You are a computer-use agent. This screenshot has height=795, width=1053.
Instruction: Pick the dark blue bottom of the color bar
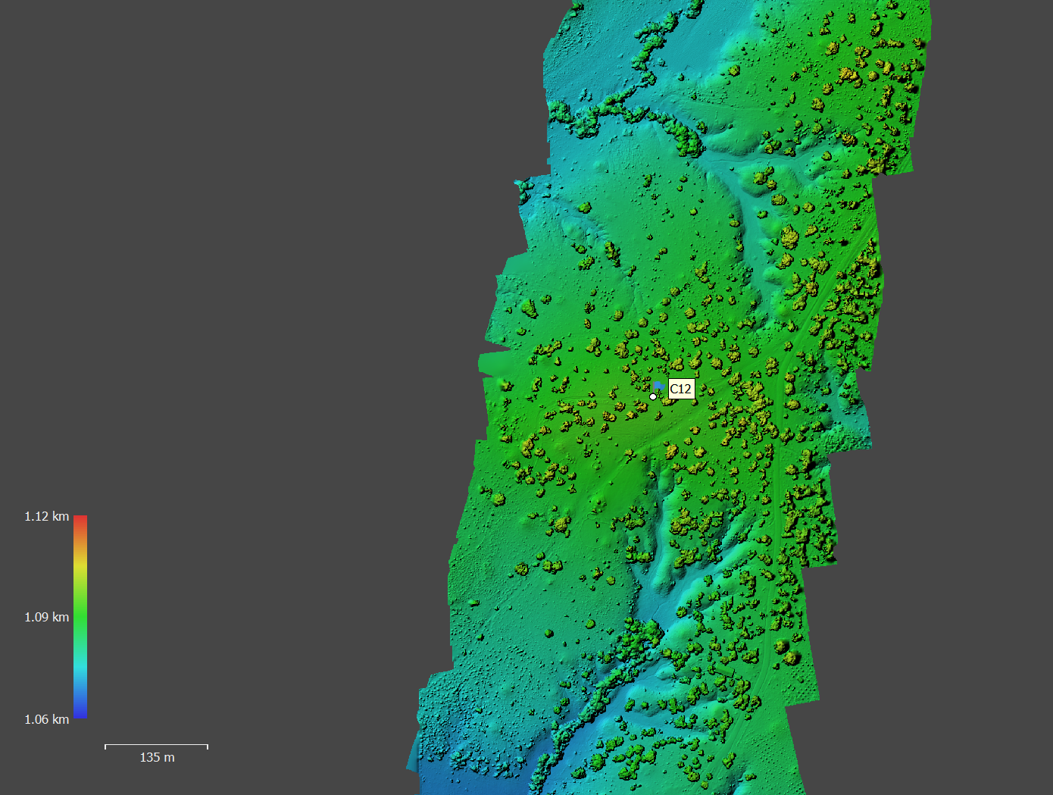pyautogui.click(x=80, y=709)
